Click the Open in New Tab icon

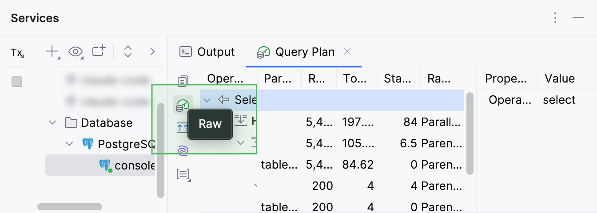99,51
